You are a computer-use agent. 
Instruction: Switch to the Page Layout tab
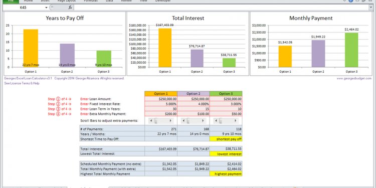tap(66, 1)
